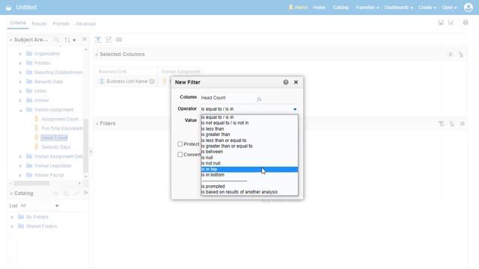This screenshot has height=269, width=479.
Task: Collapse the Selected Columns section
Action: click(97, 55)
